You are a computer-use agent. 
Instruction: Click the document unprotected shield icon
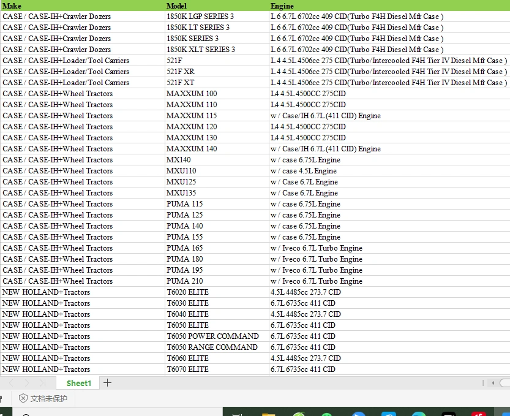coord(23,398)
